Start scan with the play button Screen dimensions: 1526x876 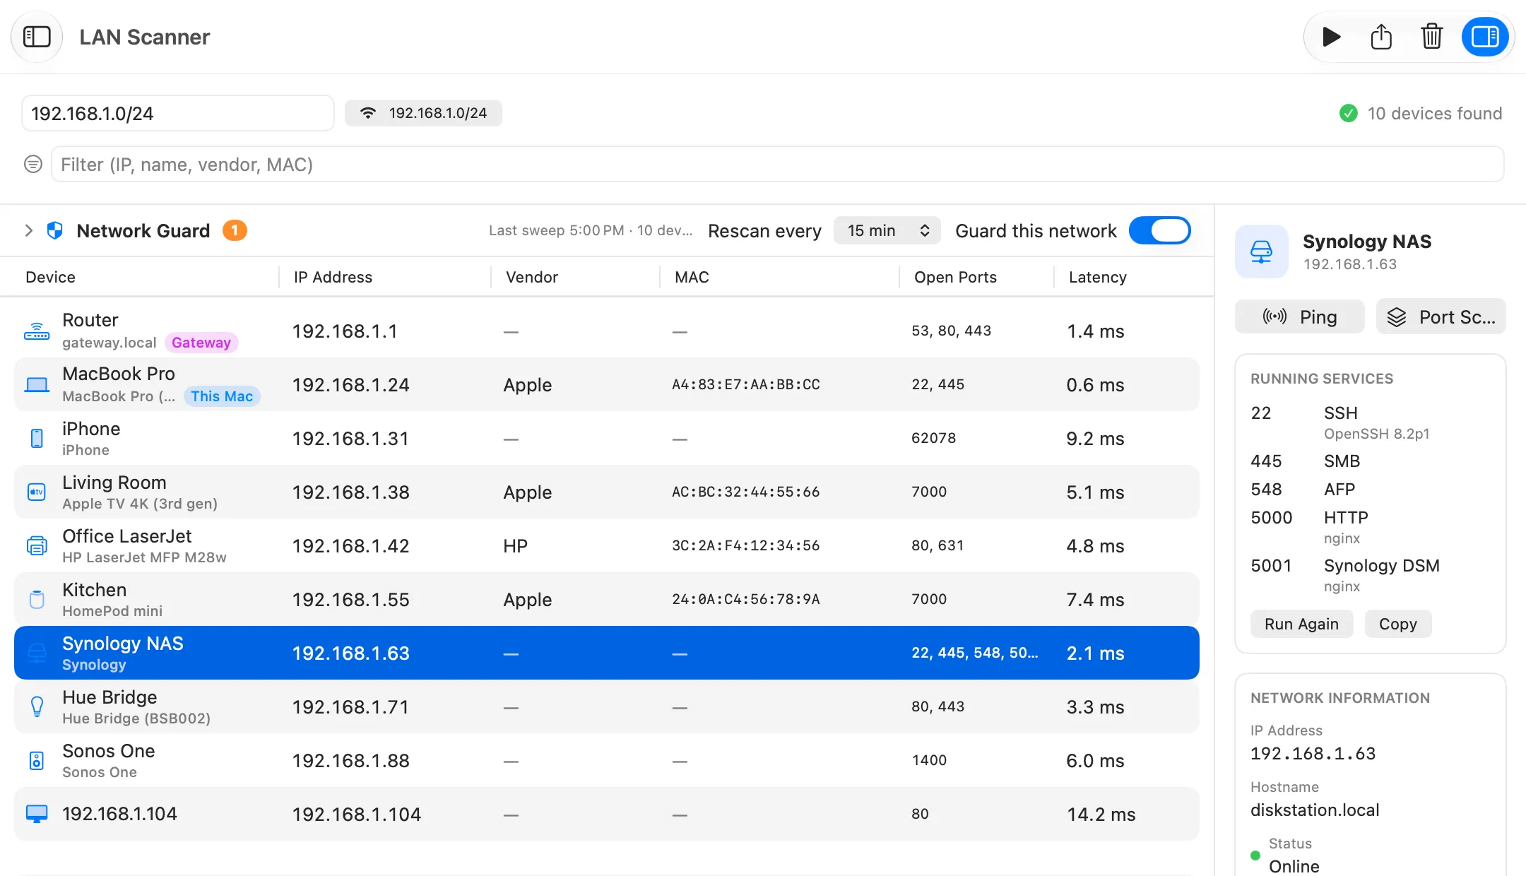pyautogui.click(x=1331, y=37)
